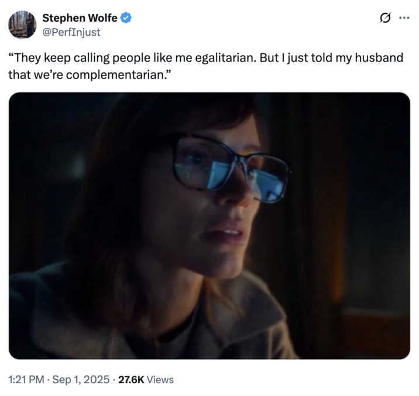Click the glasses in the photo

(x=231, y=168)
